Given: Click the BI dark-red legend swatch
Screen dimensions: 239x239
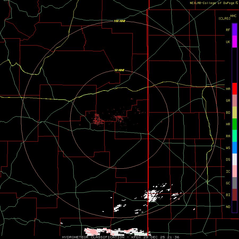Looking at the screenshot, I should pos(234,195).
